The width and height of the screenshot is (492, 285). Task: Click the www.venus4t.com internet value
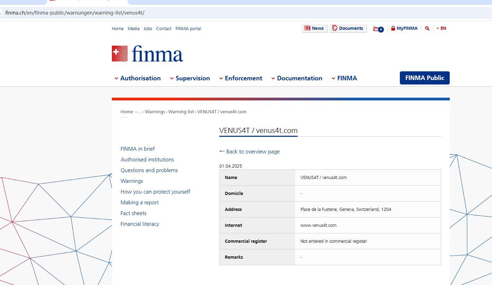tap(318, 225)
